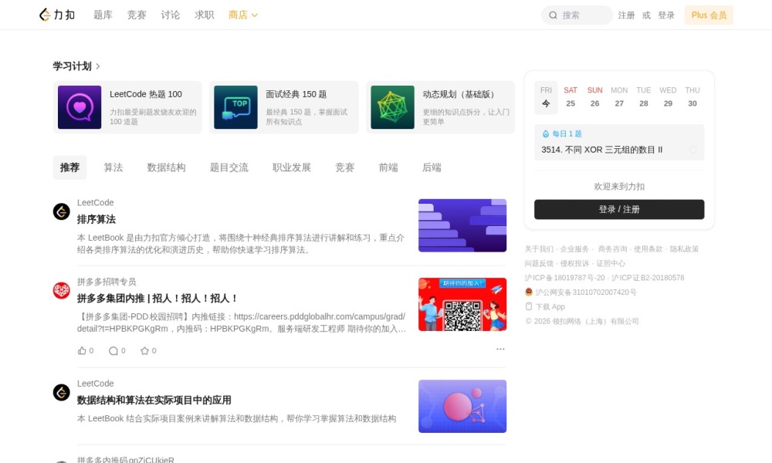
Task: Select SAT 25 in the calendar
Action: tap(571, 97)
